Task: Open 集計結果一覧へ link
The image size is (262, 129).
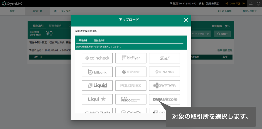Action: (x=221, y=26)
